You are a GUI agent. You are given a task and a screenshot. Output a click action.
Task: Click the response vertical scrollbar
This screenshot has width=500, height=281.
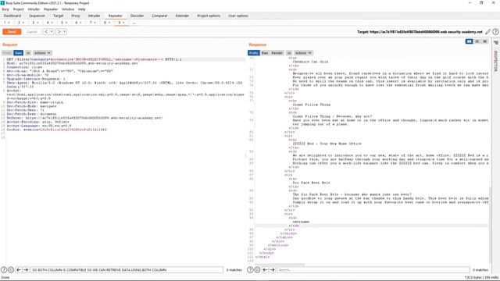tap(490, 224)
